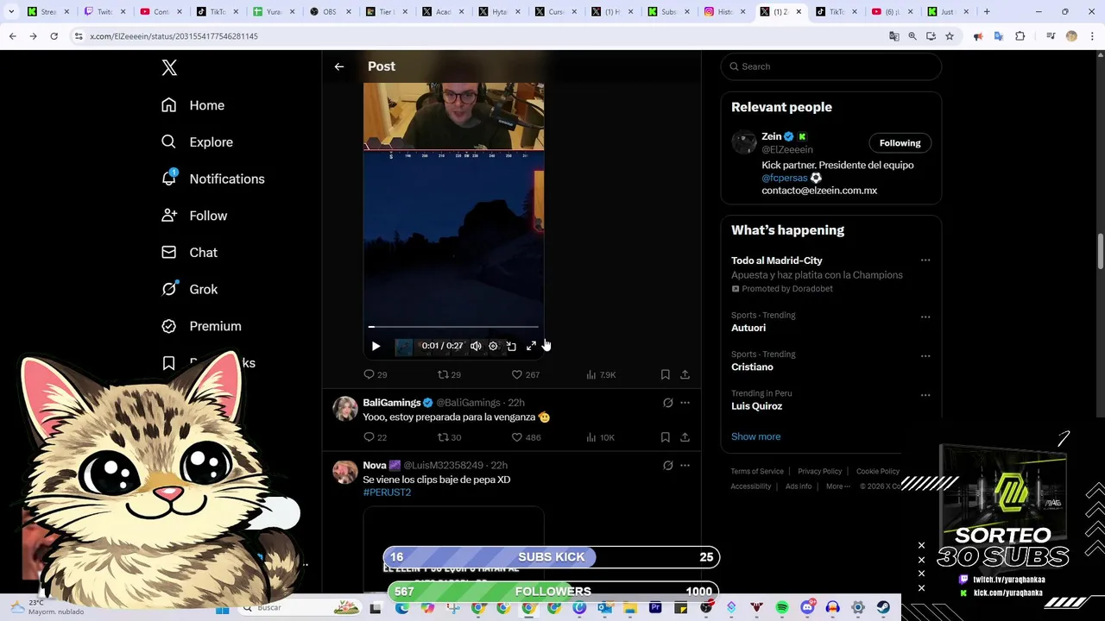Image resolution: width=1105 pixels, height=621 pixels.
Task: Share the main post
Action: pos(685,374)
